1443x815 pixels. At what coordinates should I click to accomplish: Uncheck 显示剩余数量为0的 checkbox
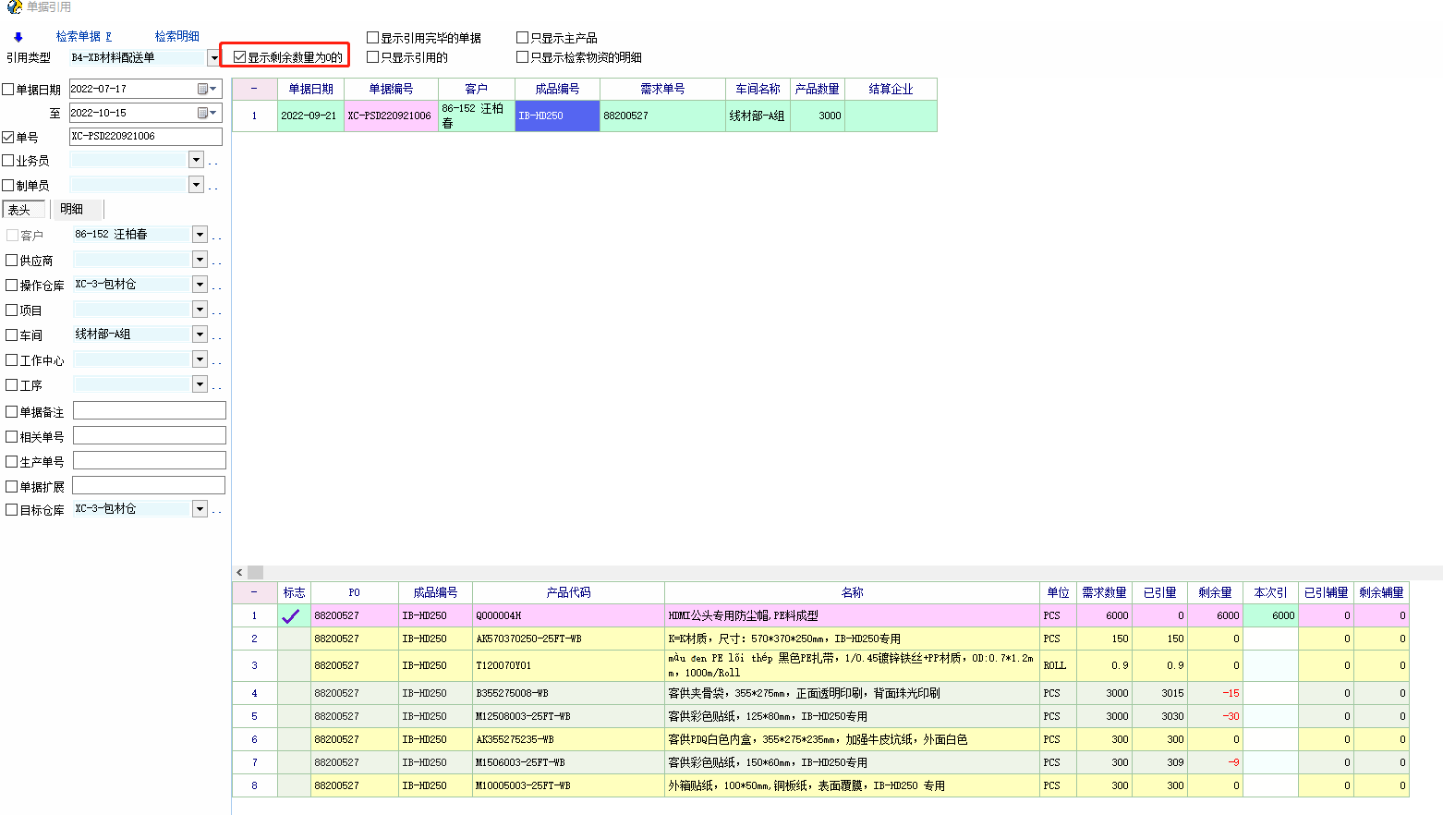point(240,57)
